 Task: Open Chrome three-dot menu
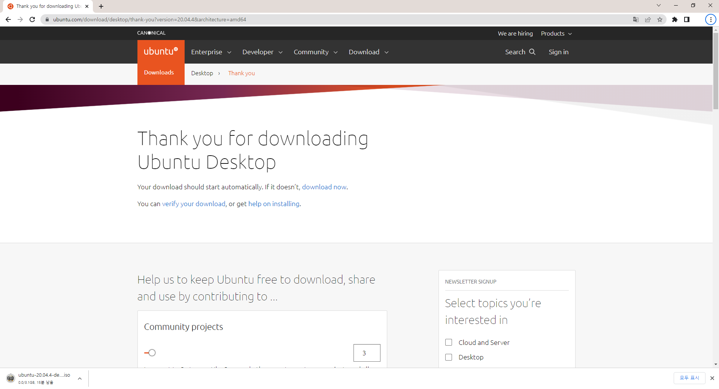click(x=711, y=19)
